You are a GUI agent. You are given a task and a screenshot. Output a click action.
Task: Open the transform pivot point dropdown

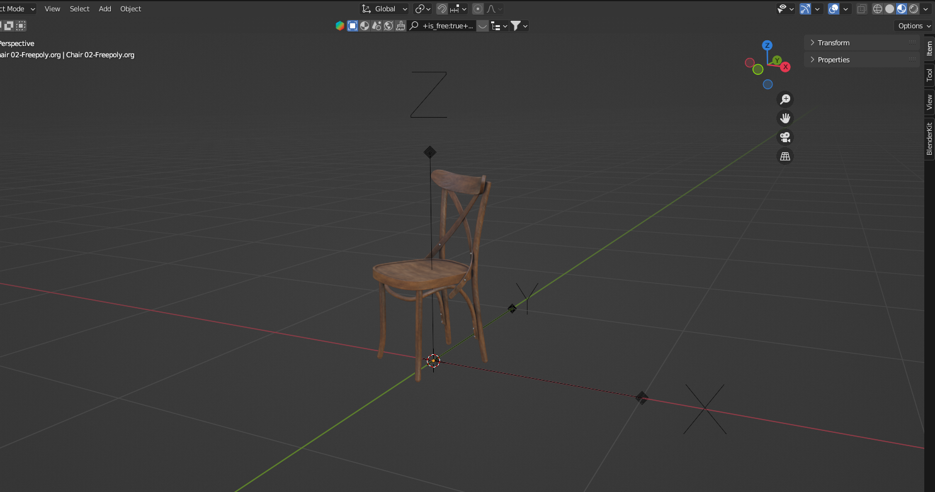pyautogui.click(x=423, y=9)
